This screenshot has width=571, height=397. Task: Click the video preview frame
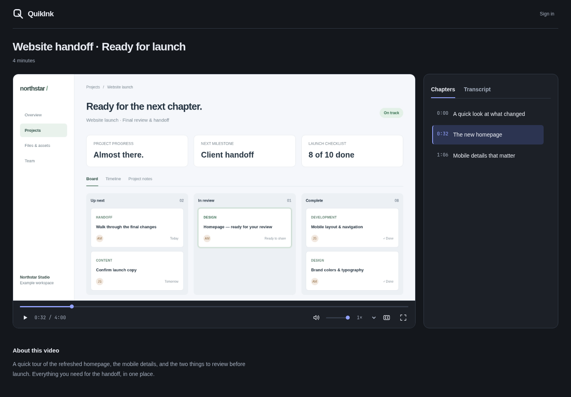(214, 187)
